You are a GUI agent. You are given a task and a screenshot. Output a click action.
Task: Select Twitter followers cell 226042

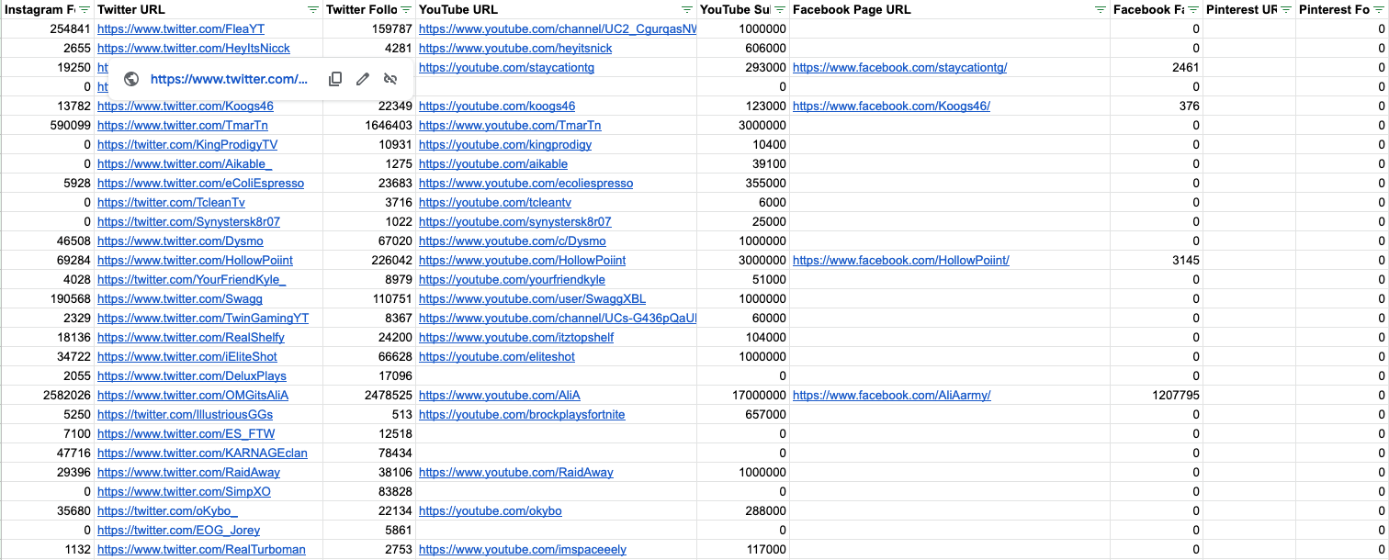[x=368, y=260]
